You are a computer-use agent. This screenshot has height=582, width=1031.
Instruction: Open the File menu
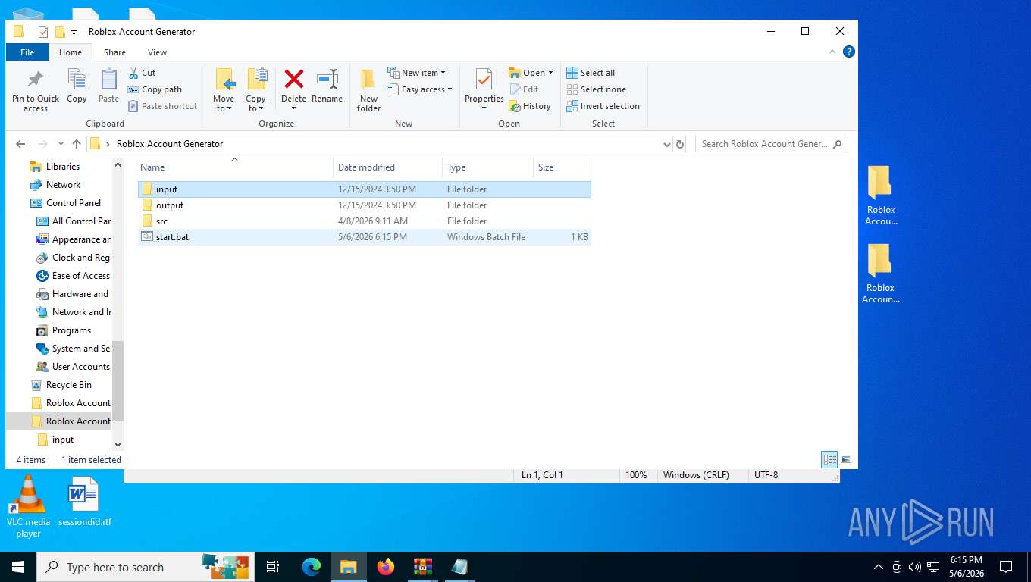(x=27, y=52)
